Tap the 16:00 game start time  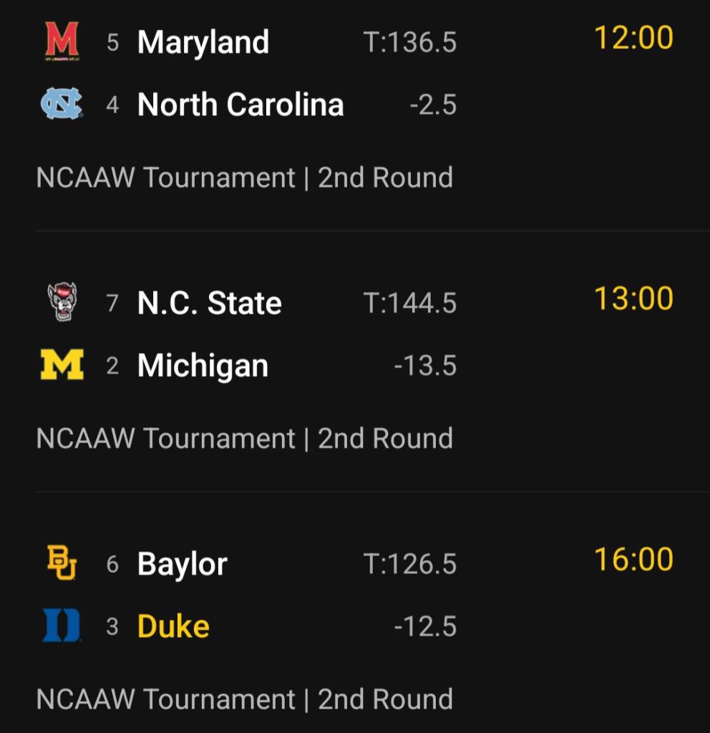tap(633, 559)
